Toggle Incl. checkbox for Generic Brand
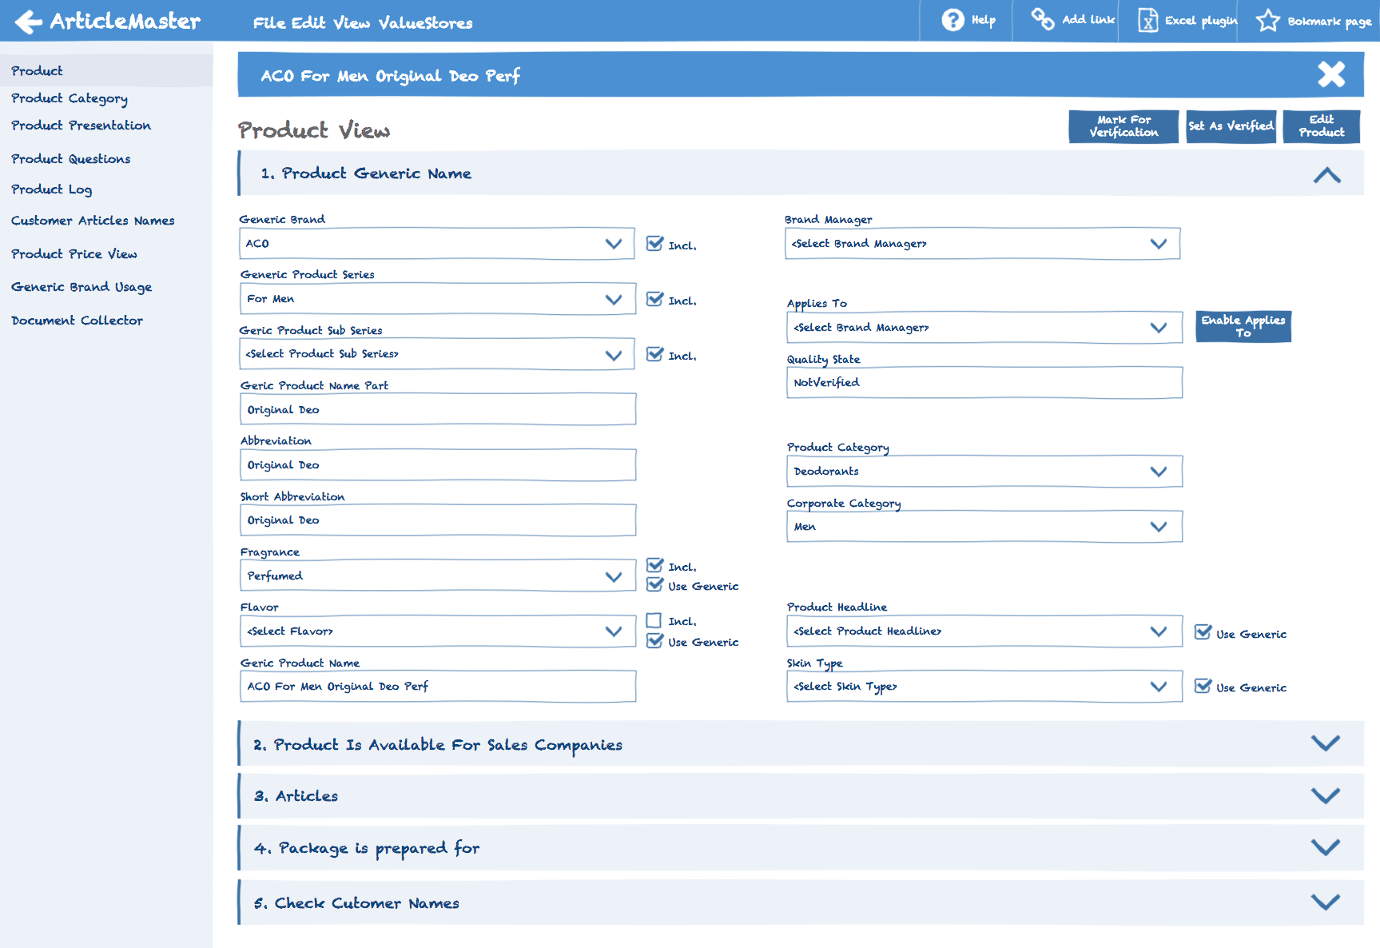 click(x=654, y=243)
